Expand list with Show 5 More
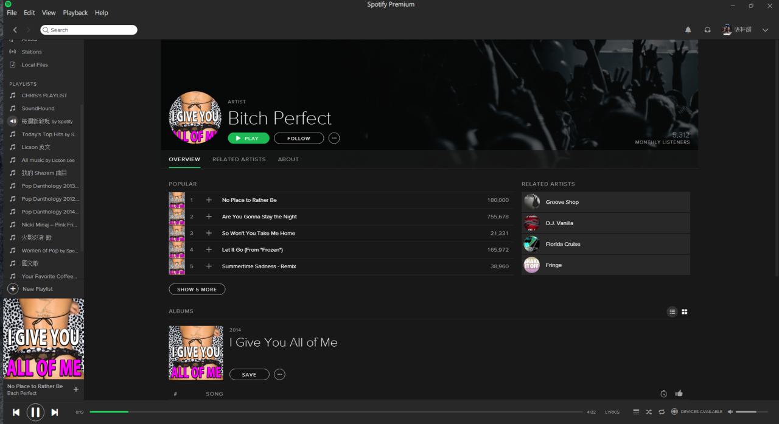The image size is (779, 424). (197, 290)
